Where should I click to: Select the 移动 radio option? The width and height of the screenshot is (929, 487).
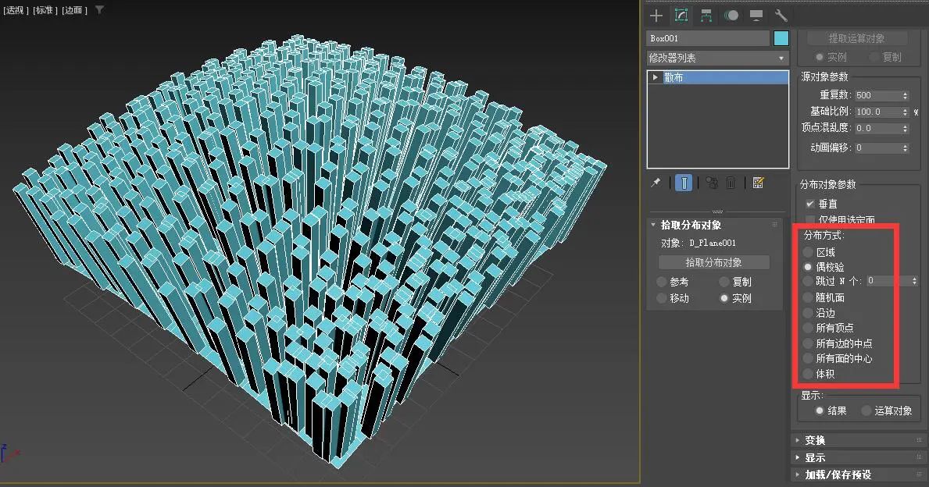[662, 298]
